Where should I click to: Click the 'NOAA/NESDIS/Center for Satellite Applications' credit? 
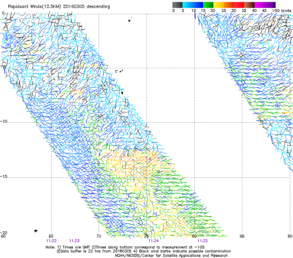pos(158,256)
